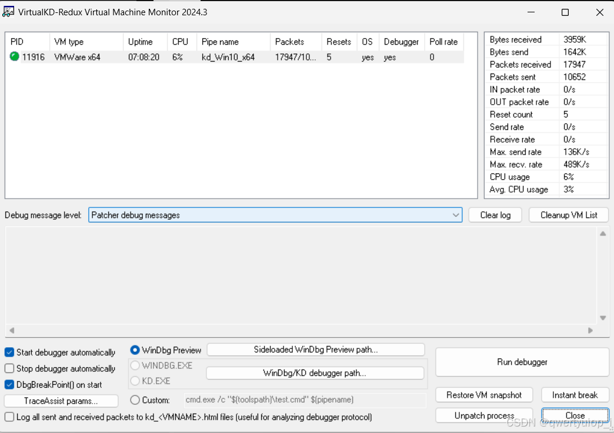Click the Packets sent value 10652

coord(575,77)
